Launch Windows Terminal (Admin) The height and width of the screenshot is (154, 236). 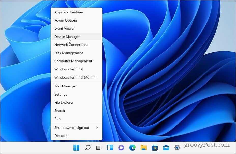tap(75, 77)
